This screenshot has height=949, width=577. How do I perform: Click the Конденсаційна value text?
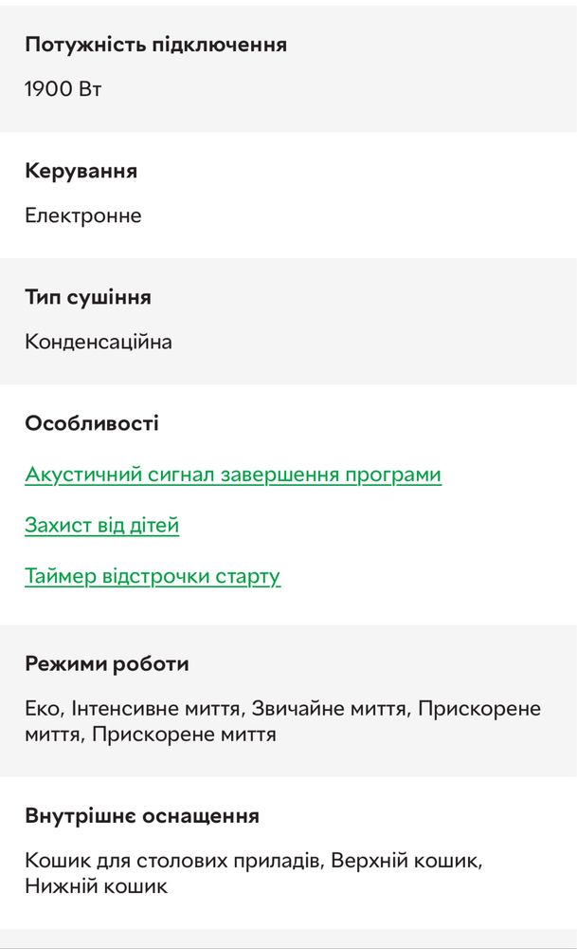[99, 342]
